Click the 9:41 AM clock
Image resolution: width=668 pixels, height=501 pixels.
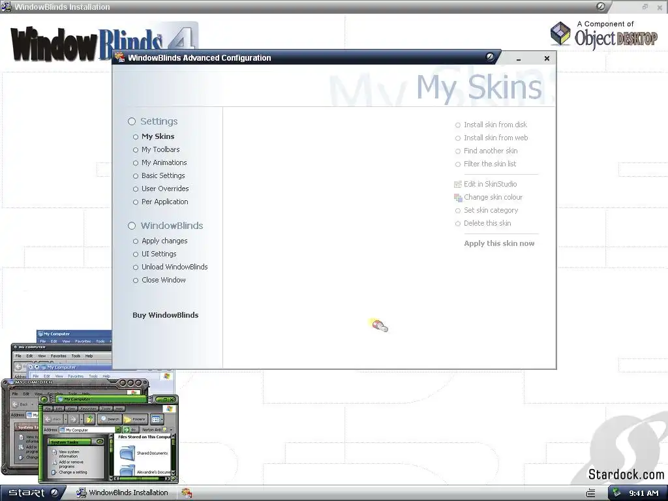(x=644, y=493)
